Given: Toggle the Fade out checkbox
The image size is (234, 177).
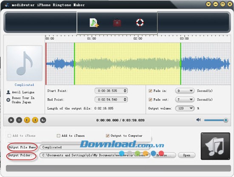Looking at the screenshot, I should coord(151,100).
